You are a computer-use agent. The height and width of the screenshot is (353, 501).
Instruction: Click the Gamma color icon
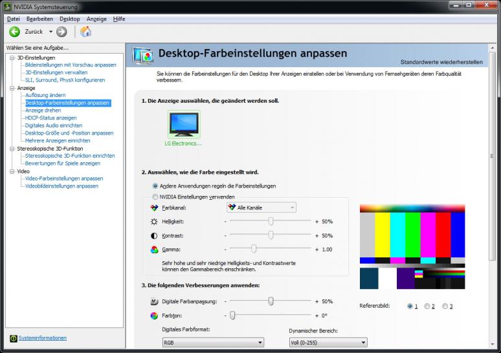[x=154, y=250]
